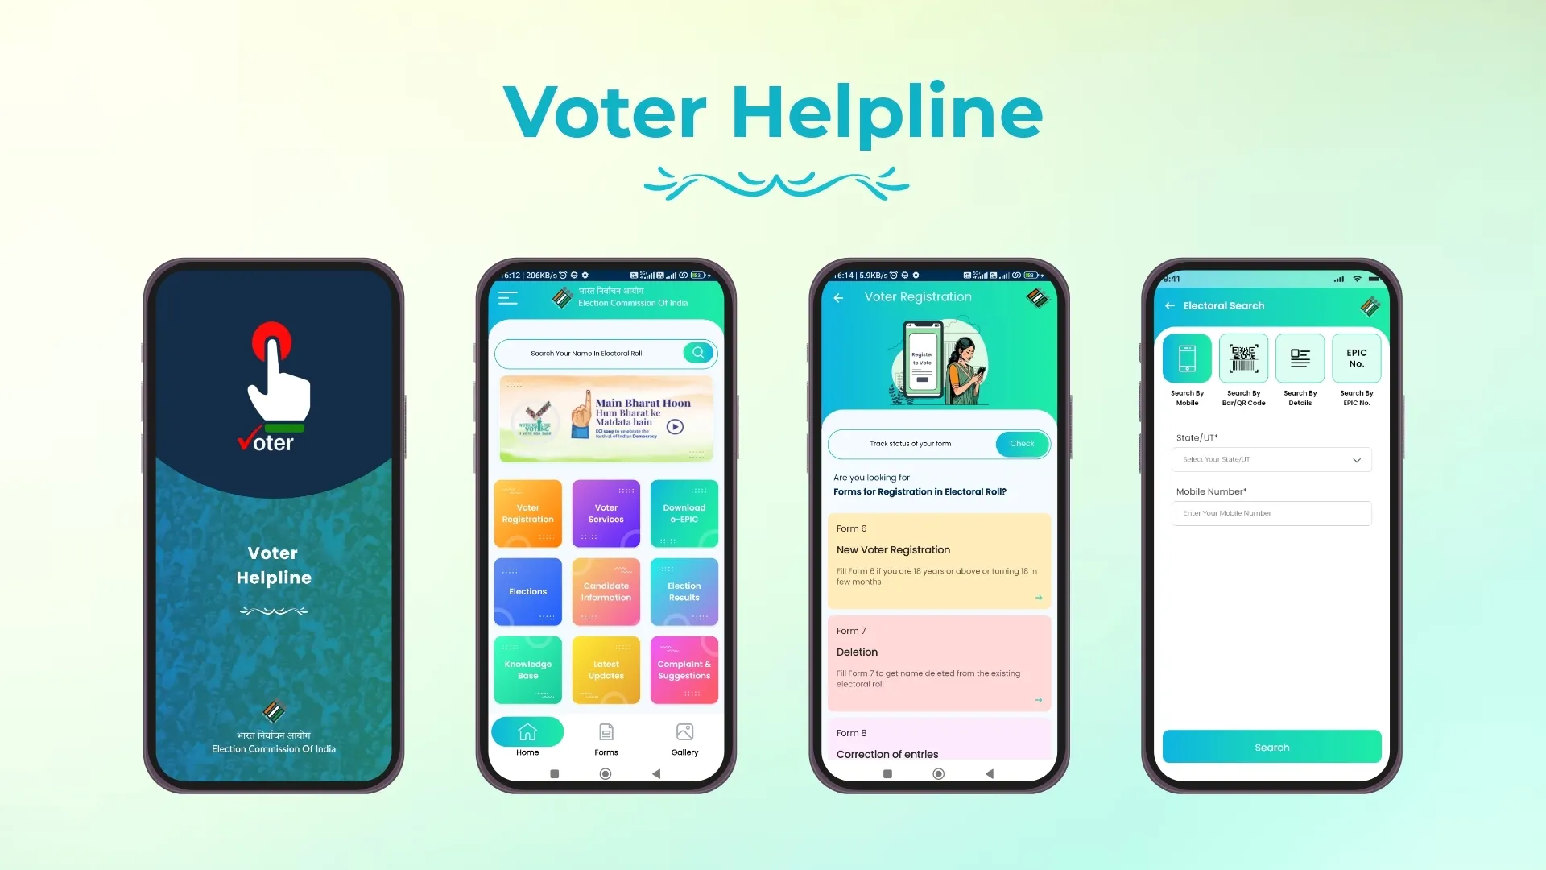Click the Knowledge Base icon

coord(527,669)
